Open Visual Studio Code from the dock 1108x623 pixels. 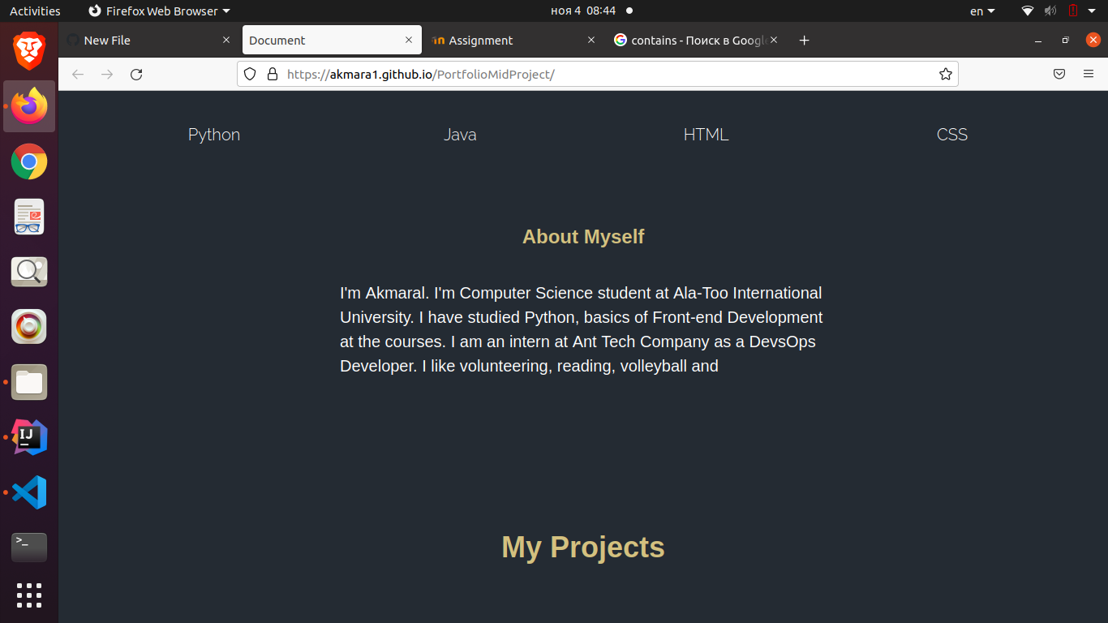[x=29, y=492]
